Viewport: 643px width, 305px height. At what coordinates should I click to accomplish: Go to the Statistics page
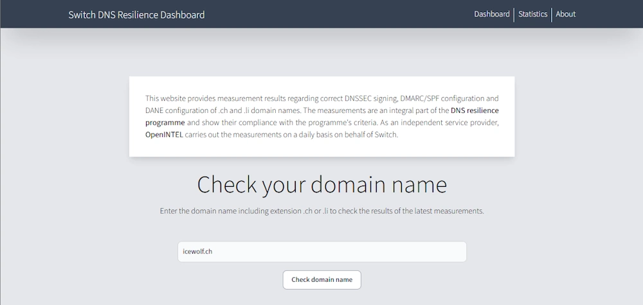[532, 14]
